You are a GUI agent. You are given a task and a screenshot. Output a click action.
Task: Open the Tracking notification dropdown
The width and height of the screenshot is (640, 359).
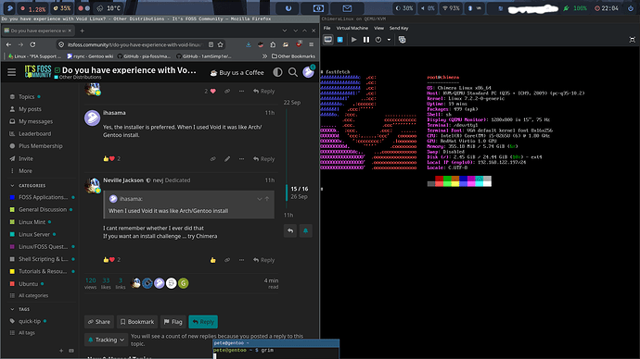(x=106, y=340)
